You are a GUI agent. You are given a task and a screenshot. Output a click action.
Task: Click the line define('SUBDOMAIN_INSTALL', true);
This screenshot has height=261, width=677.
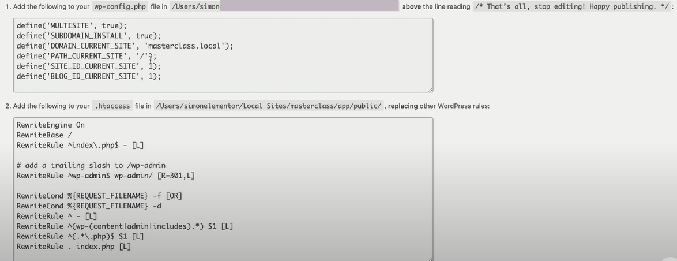88,36
